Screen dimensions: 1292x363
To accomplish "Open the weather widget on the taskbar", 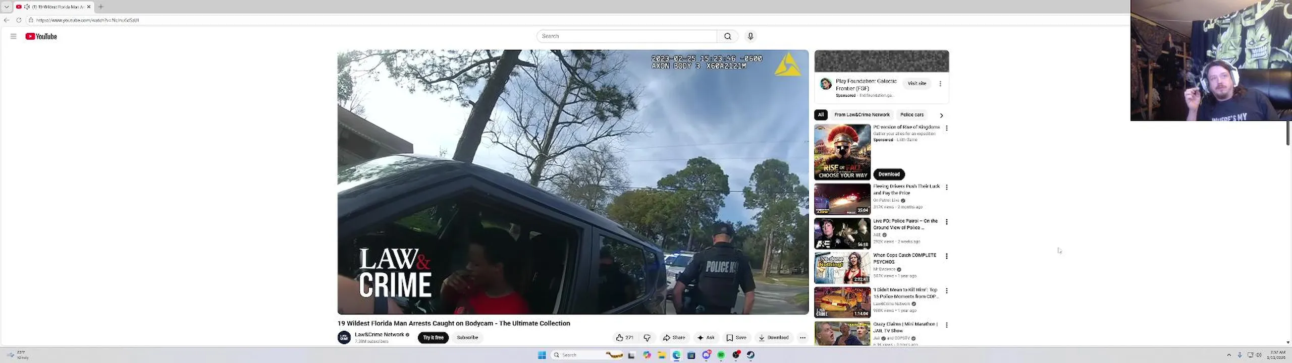I will 18,355.
